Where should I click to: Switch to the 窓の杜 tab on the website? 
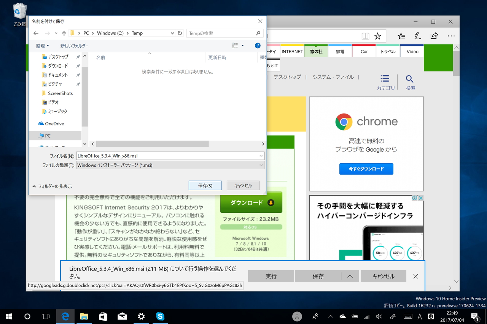(x=316, y=51)
